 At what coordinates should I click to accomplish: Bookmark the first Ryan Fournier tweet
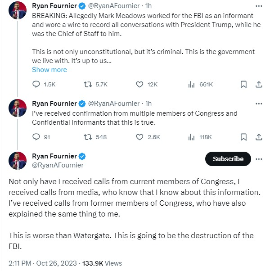click(x=243, y=84)
